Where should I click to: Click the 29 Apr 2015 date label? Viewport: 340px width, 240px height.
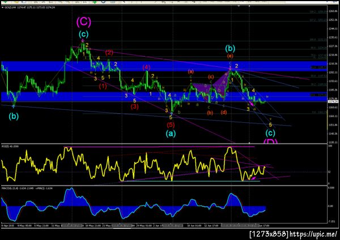point(7,225)
